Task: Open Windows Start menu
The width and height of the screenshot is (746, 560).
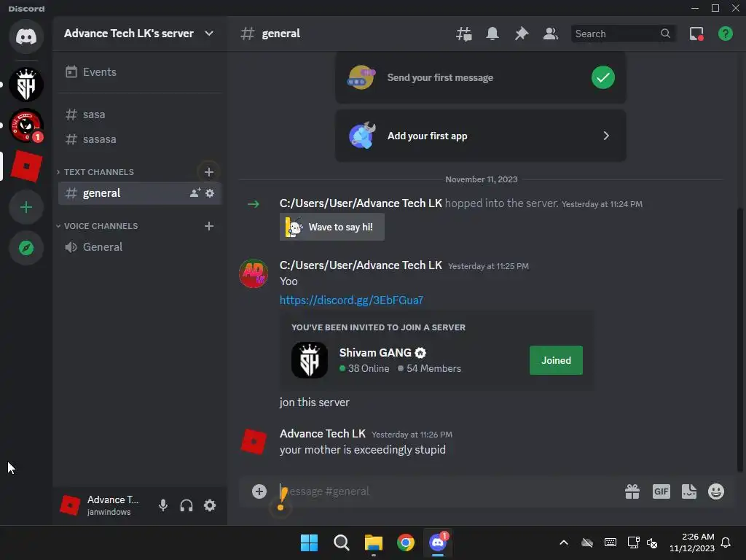Action: tap(309, 542)
